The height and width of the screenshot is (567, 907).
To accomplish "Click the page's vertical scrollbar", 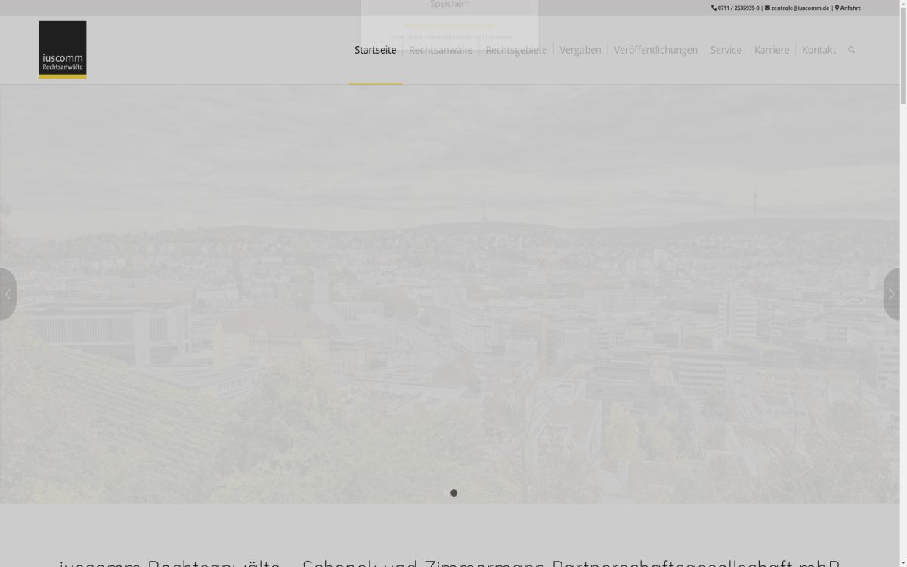I will pyautogui.click(x=902, y=302).
